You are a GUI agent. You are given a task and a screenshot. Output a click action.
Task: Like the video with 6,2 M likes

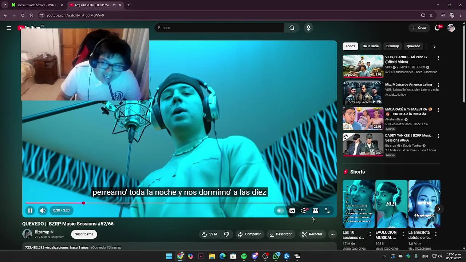pyautogui.click(x=209, y=234)
